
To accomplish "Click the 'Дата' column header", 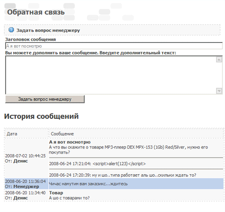I will point(12,134).
